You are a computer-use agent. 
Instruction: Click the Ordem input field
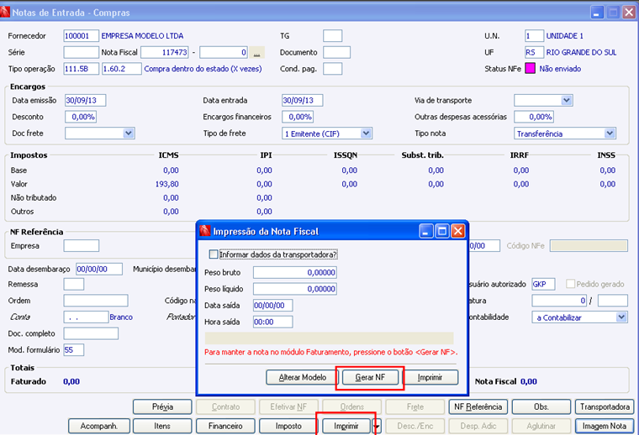[x=96, y=301]
